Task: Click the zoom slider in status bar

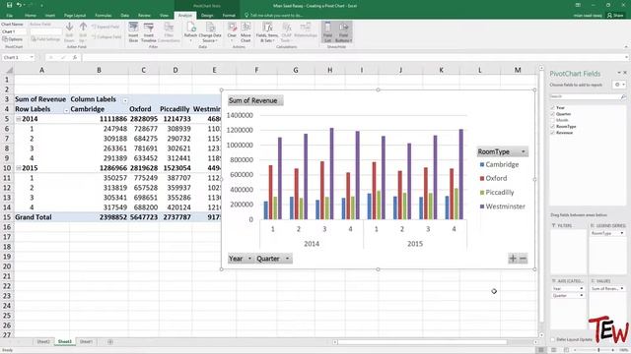Action: tap(598, 350)
